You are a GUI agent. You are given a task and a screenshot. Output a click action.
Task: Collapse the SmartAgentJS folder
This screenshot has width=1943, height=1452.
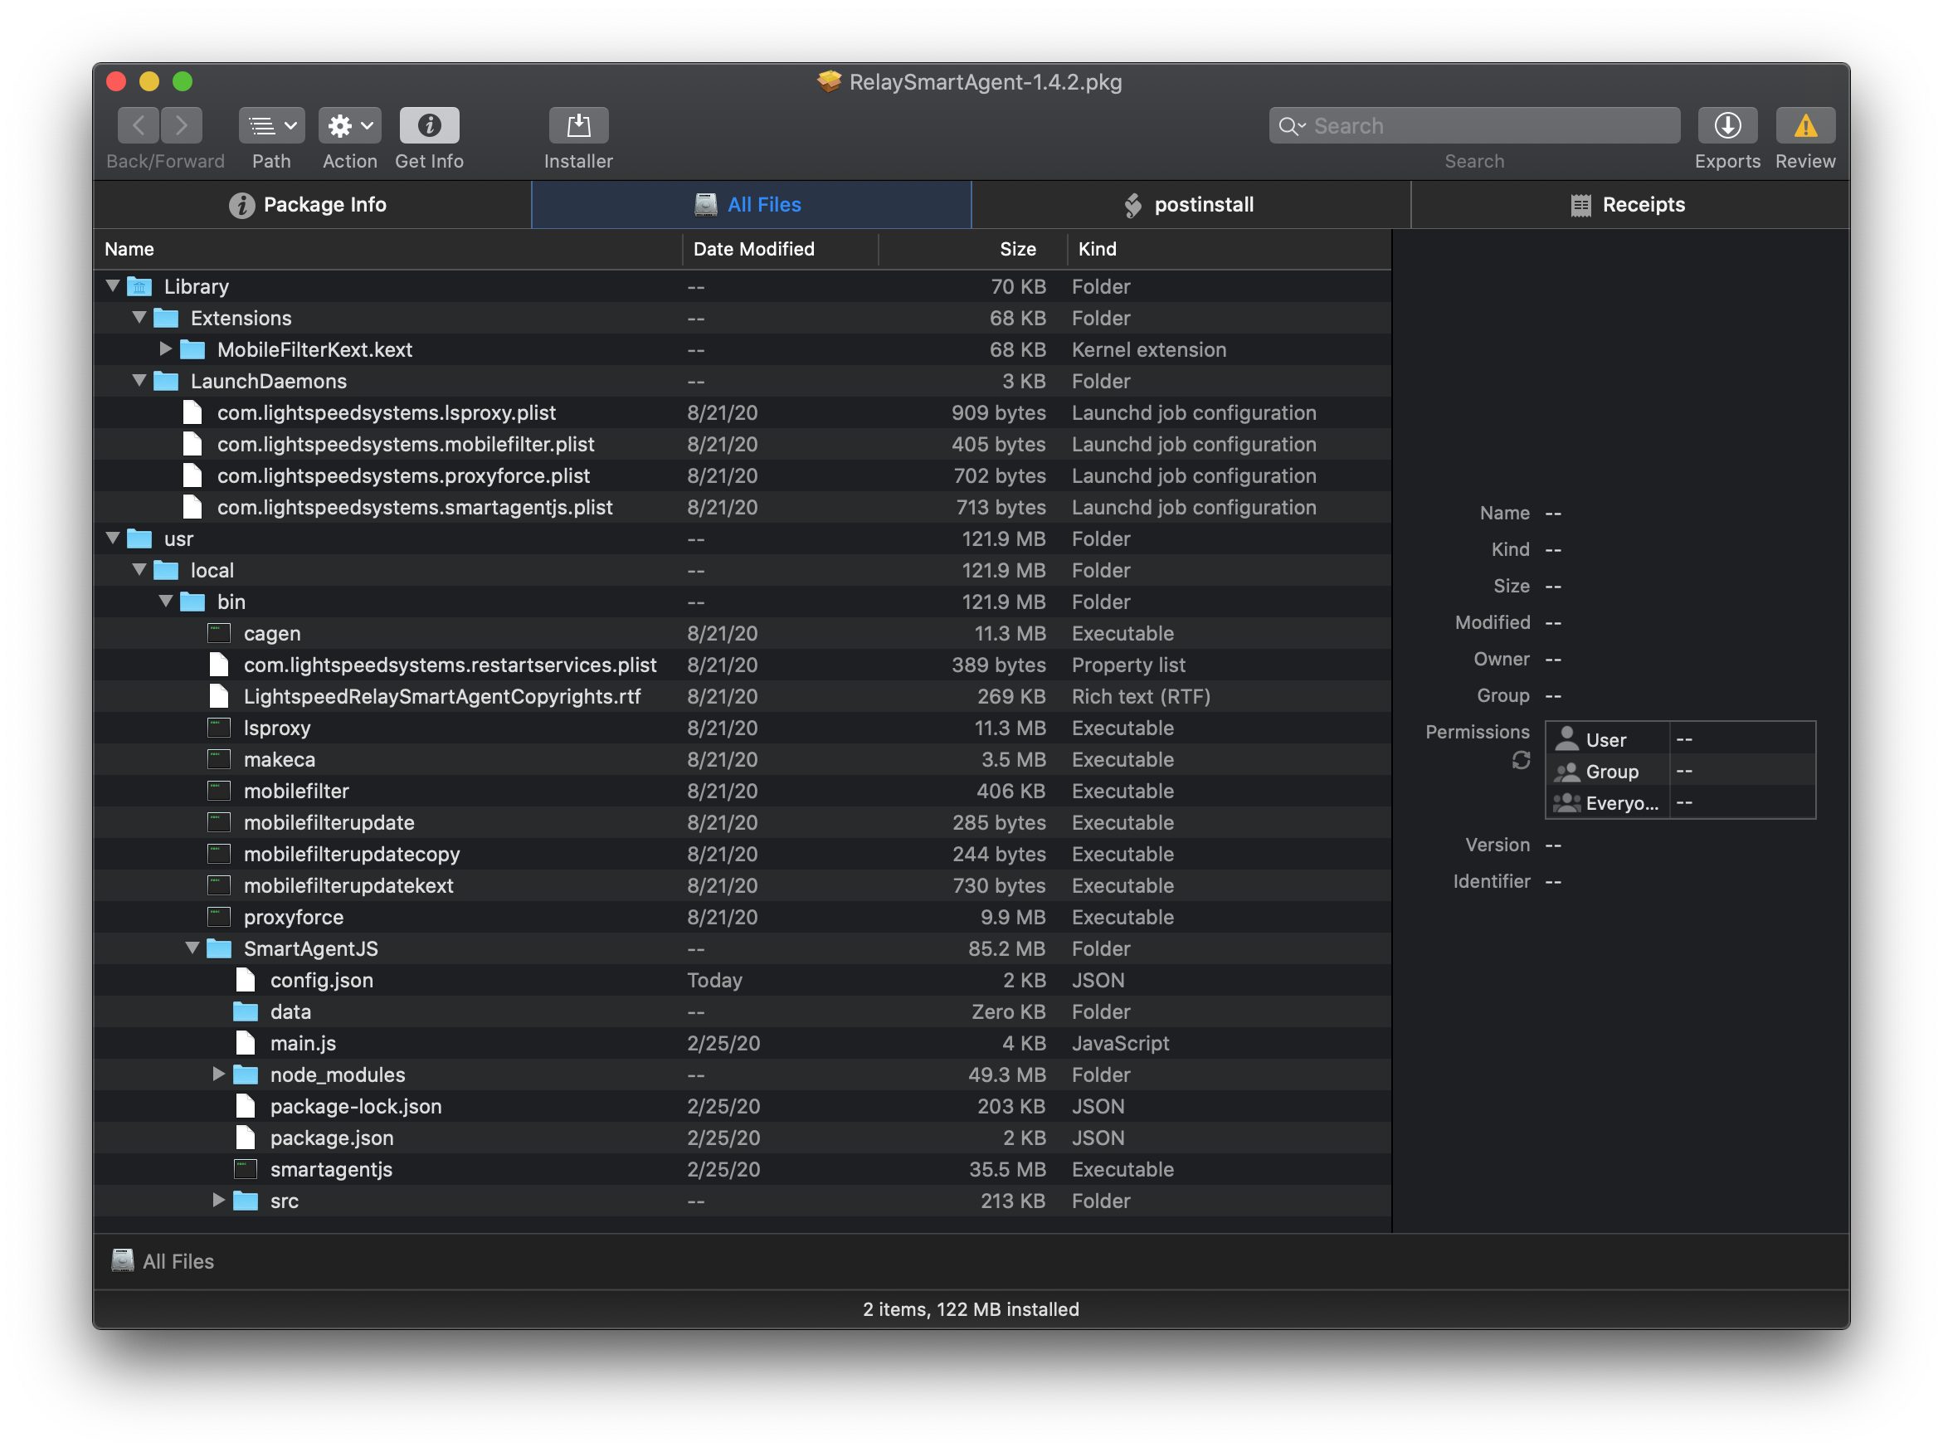[192, 948]
